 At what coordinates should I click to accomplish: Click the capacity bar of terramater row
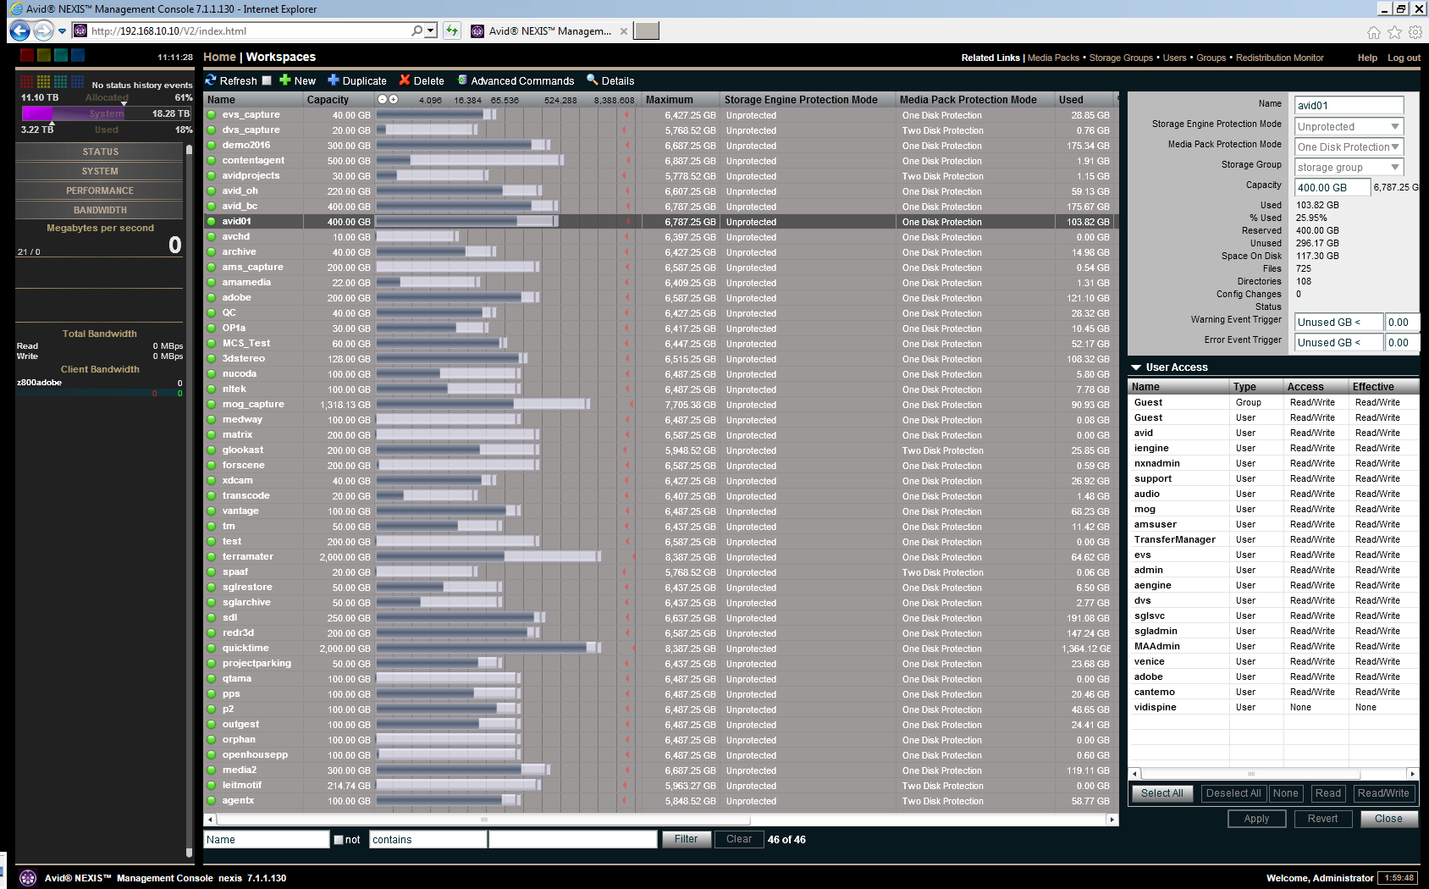pyautogui.click(x=488, y=556)
